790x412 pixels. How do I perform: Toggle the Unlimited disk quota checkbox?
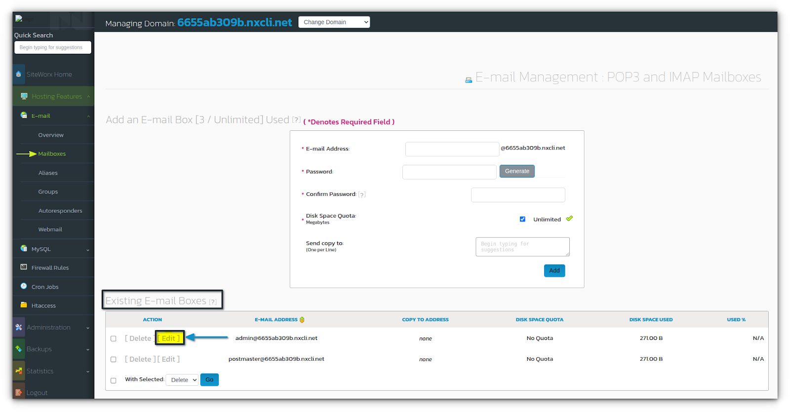click(522, 219)
